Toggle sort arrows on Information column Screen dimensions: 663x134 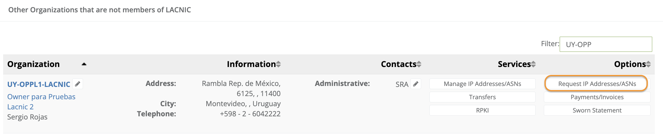[x=278, y=64]
